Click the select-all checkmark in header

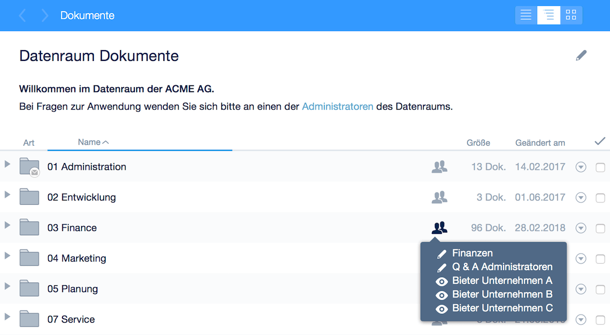600,141
